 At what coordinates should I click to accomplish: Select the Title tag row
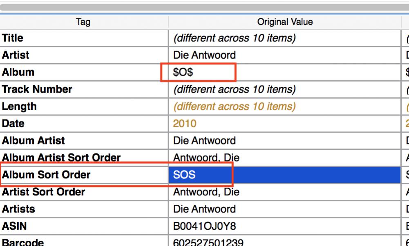coord(13,38)
